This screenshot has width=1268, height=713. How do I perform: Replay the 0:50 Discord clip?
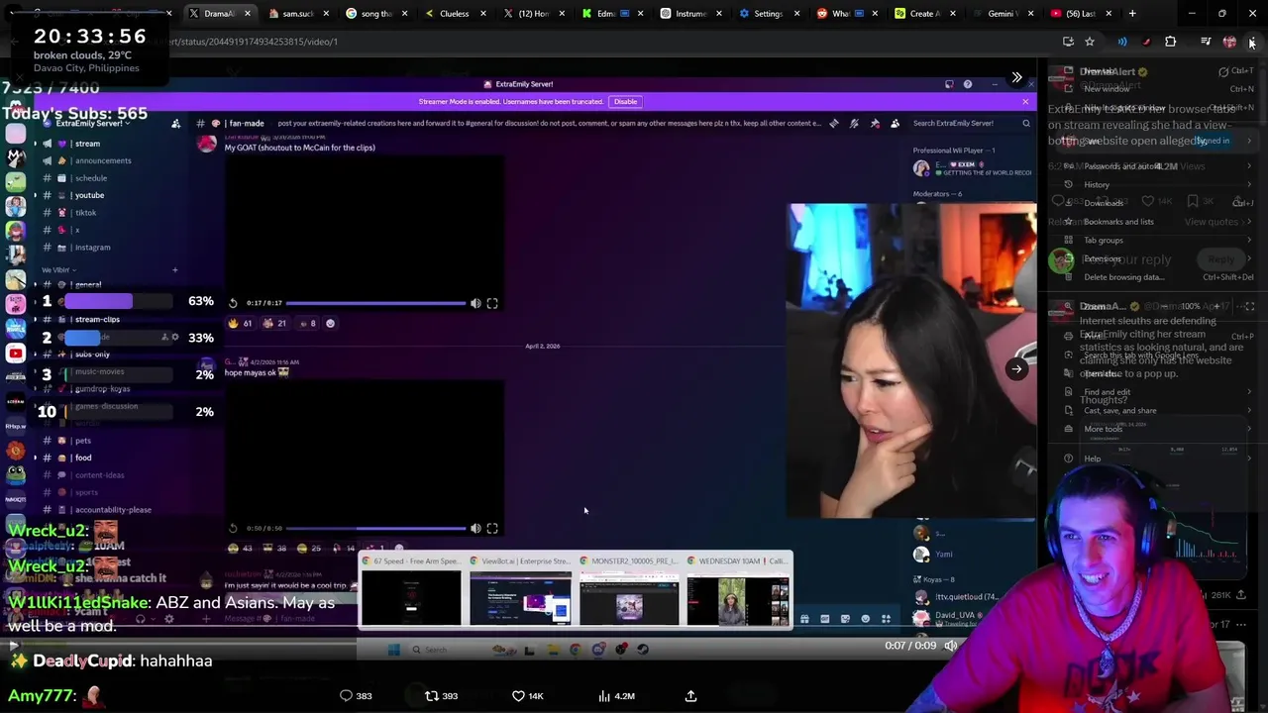[233, 528]
